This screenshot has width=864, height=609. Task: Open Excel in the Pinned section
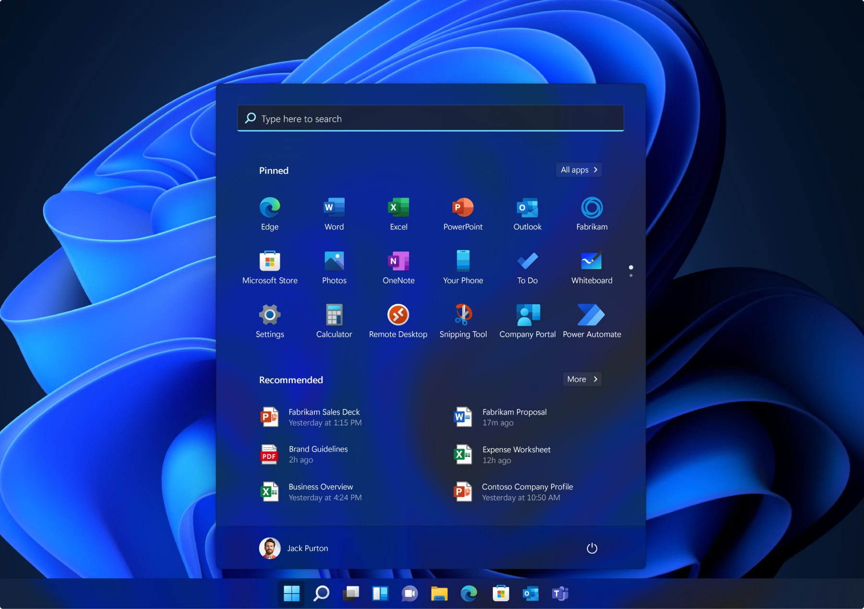coord(398,214)
